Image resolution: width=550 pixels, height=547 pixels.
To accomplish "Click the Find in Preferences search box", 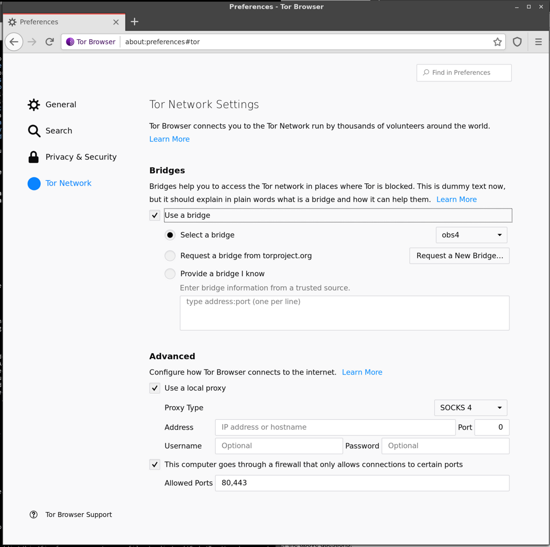I will pyautogui.click(x=464, y=73).
